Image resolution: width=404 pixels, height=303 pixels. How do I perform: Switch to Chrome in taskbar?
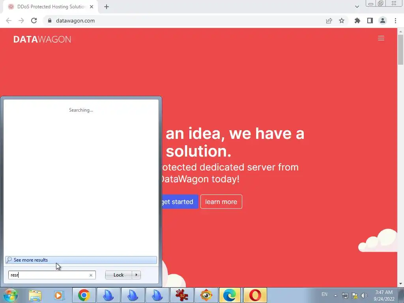[84, 295]
